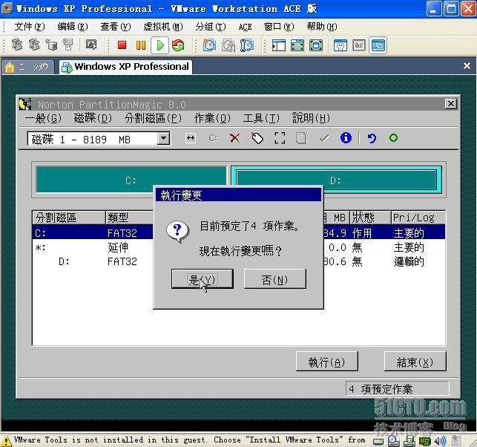
Task: Click the red X delete partition icon
Action: click(x=234, y=138)
